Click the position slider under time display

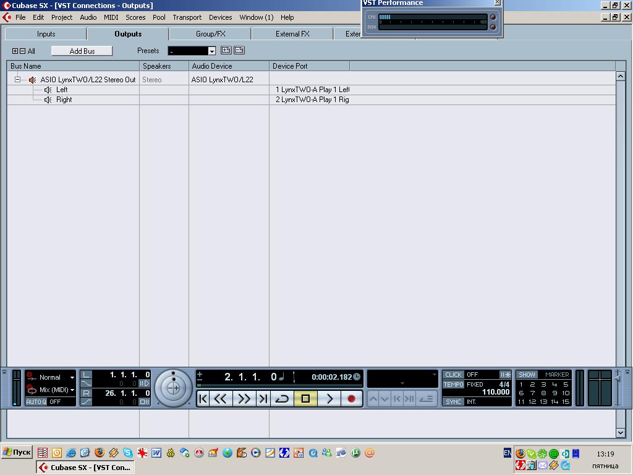[x=279, y=386]
